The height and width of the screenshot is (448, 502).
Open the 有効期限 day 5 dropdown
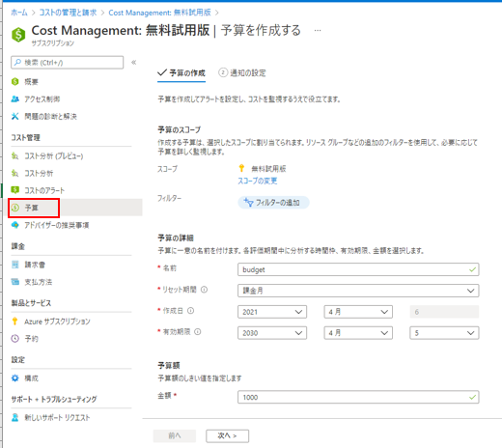[444, 333]
